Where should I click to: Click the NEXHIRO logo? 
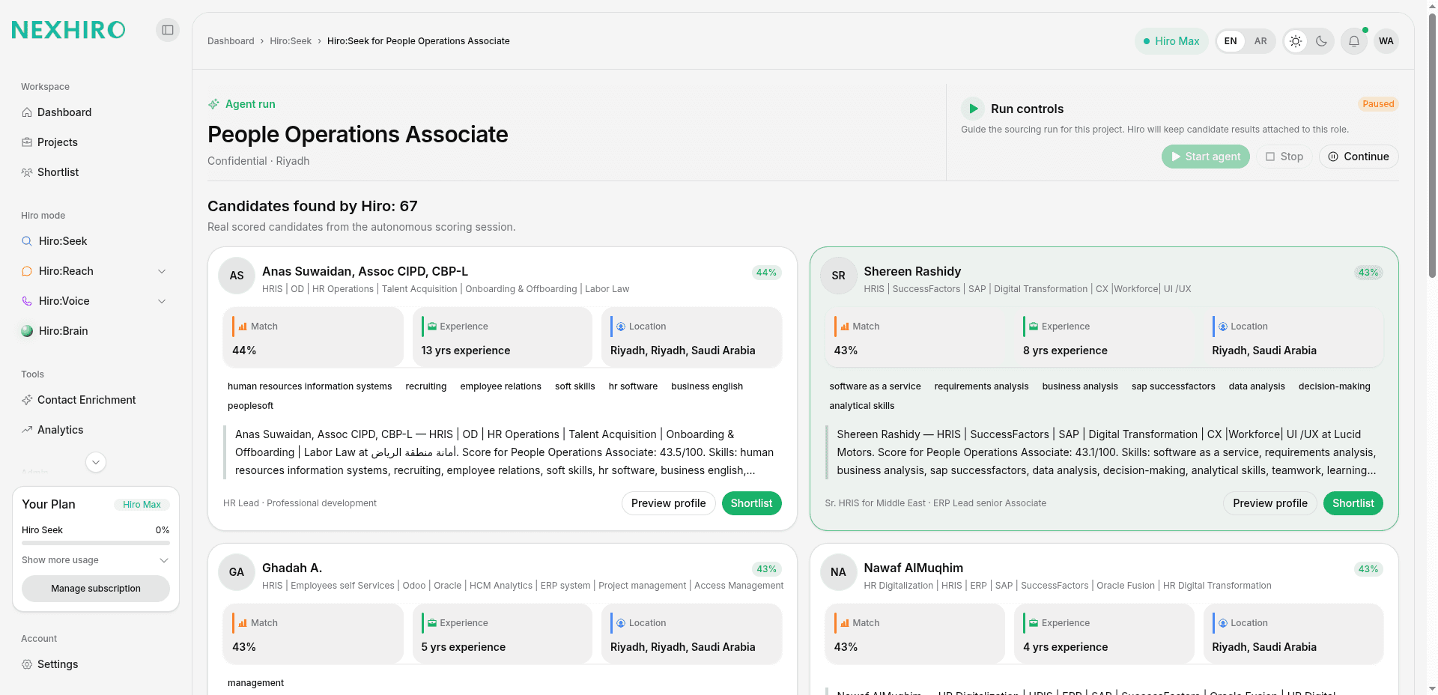click(68, 30)
